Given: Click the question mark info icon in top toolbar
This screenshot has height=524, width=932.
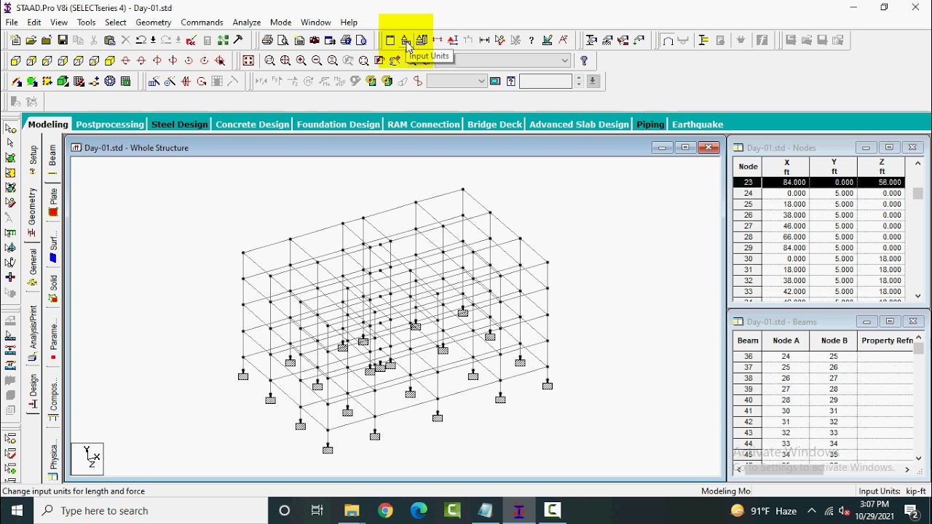Looking at the screenshot, I should (532, 41).
